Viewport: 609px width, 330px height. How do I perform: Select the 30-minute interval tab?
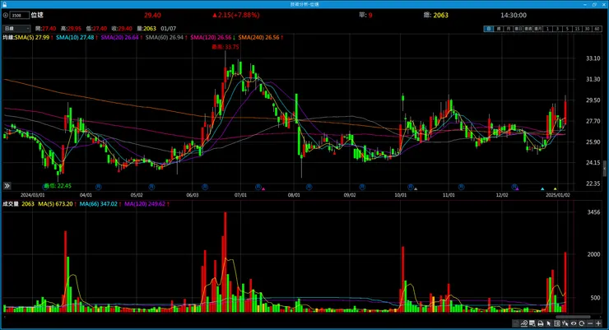588,29
